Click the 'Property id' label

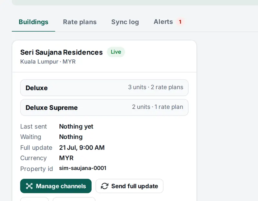click(x=36, y=169)
